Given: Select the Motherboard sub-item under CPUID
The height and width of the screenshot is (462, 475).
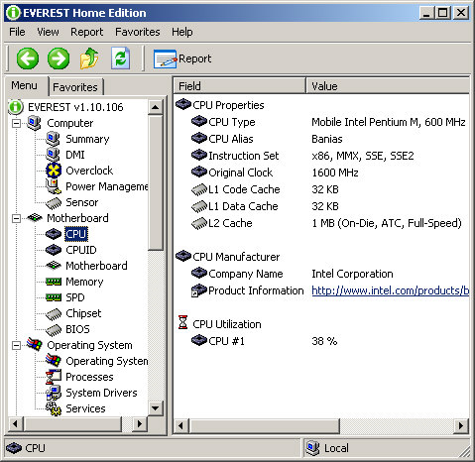Looking at the screenshot, I should point(96,266).
